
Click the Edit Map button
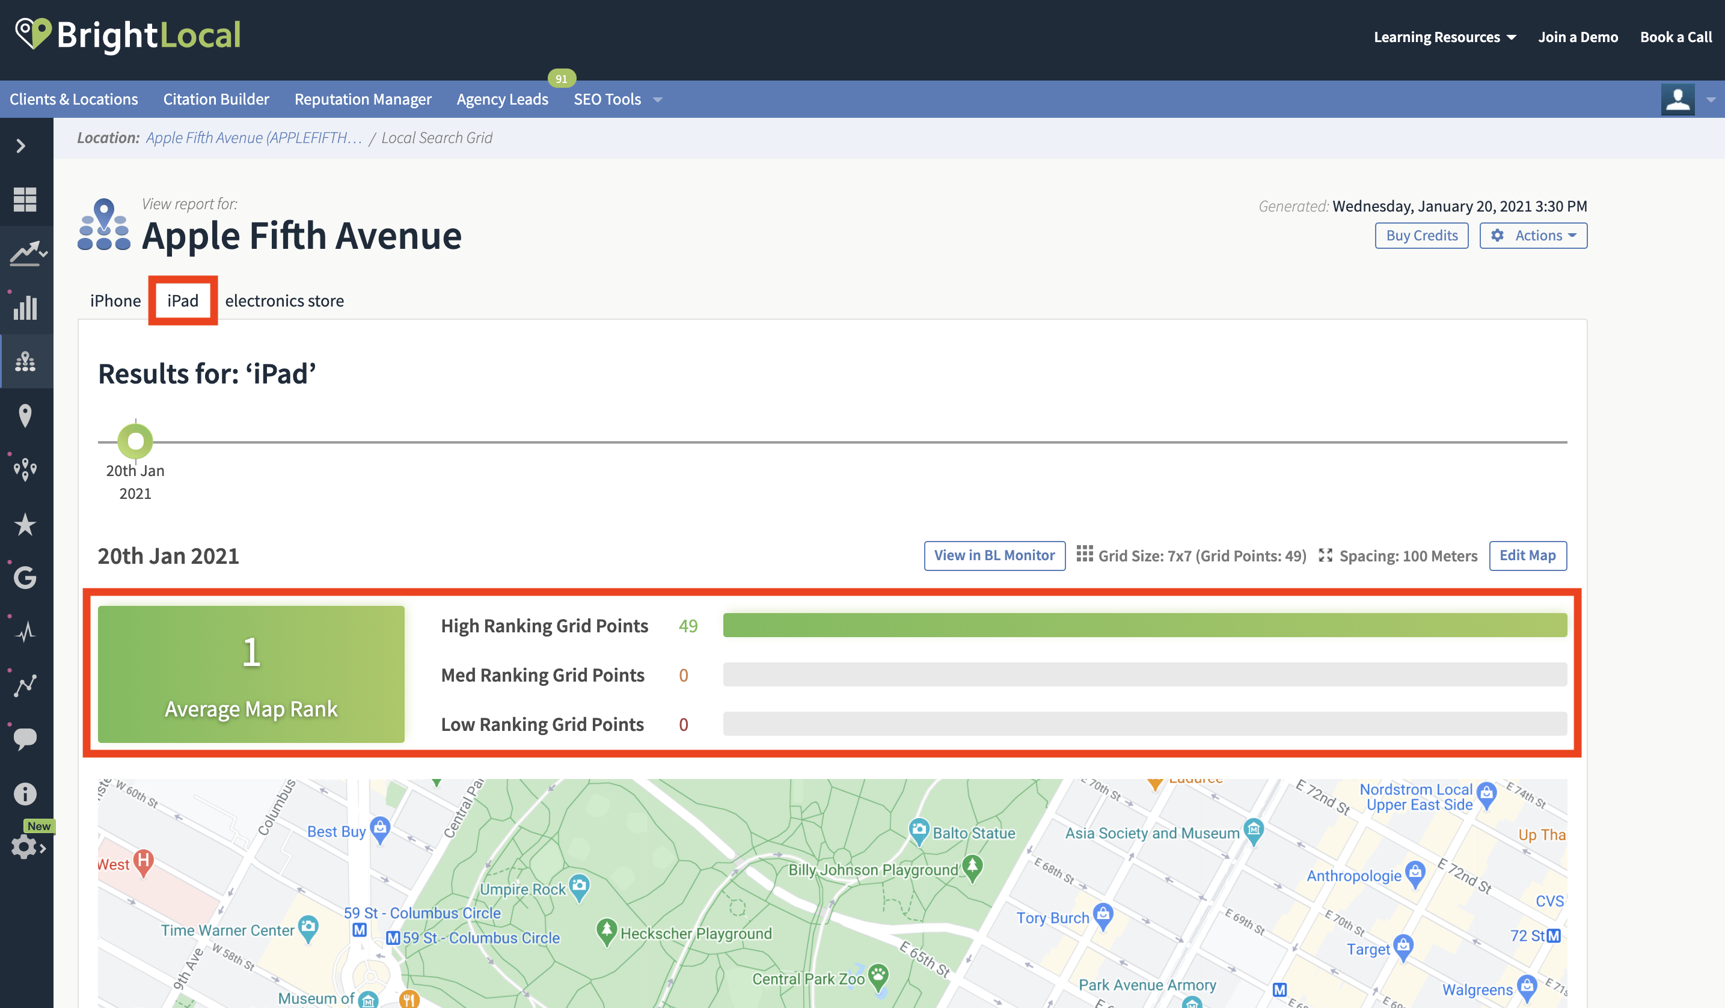point(1528,555)
